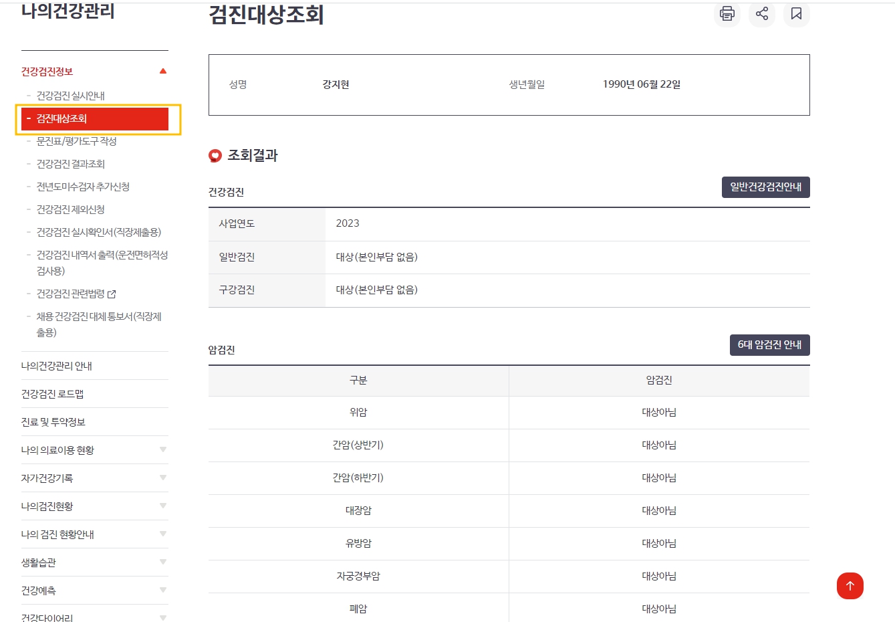
Task: Click the print icon
Action: [x=727, y=14]
